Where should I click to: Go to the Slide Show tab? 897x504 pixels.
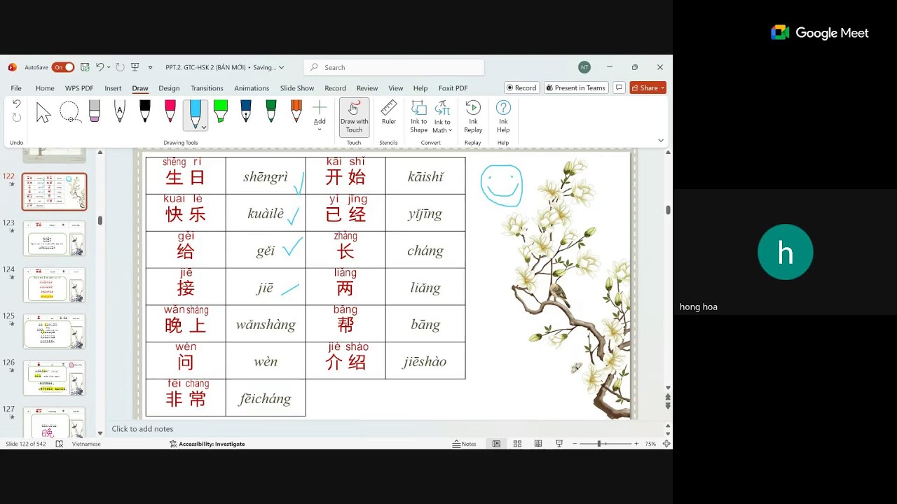(297, 88)
